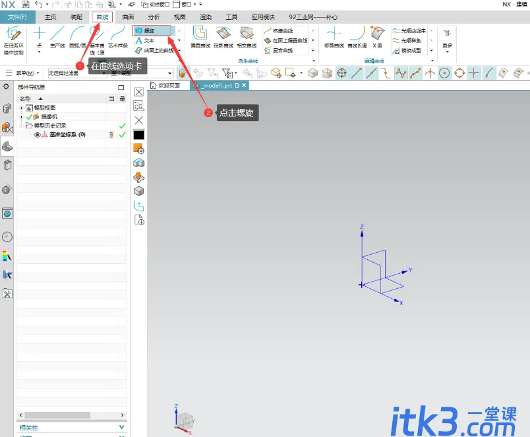The width and height of the screenshot is (530, 437).
Task: Maximize the 部件导航器 panel
Action: coord(121,88)
